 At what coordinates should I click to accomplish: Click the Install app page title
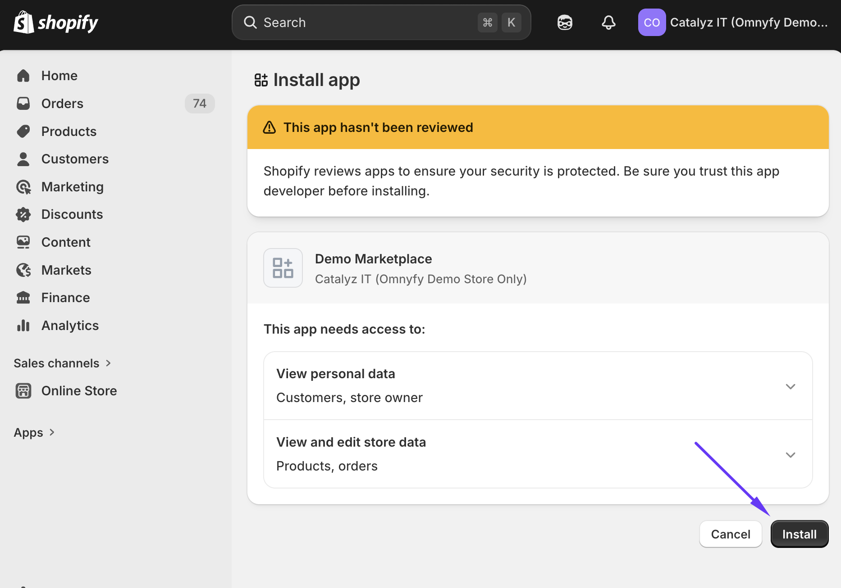point(317,80)
